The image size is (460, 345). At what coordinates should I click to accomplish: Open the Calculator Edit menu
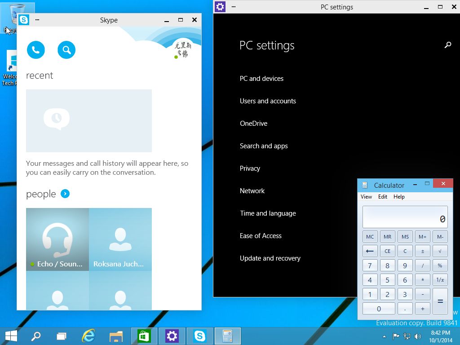click(x=383, y=197)
